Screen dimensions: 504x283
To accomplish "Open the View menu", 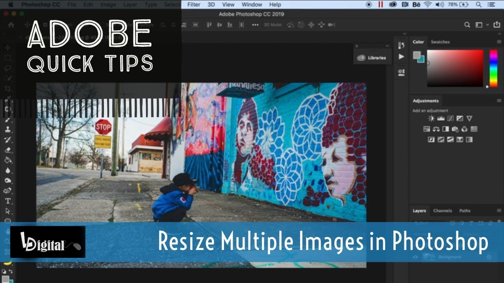I will [228, 5].
